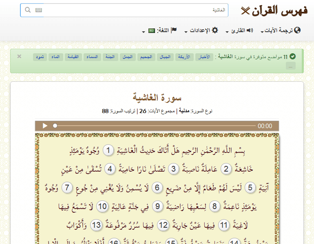Open the الإعدادات settings menu

pyautogui.click(x=199, y=30)
